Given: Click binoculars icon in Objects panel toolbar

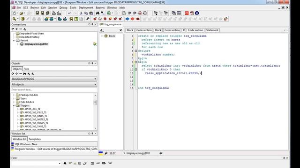Looking at the screenshot, I should coord(24,74).
